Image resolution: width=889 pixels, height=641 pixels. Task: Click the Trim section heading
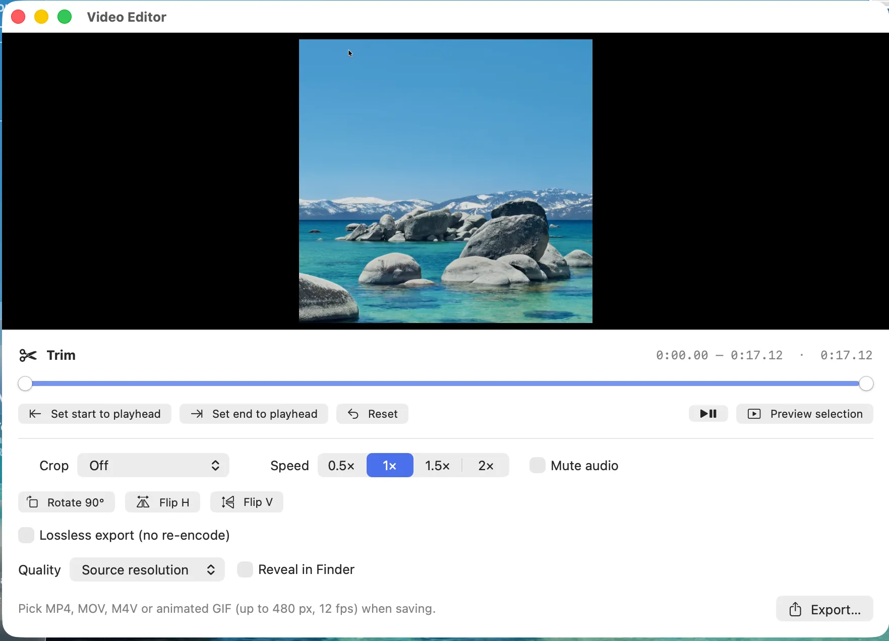tap(61, 355)
